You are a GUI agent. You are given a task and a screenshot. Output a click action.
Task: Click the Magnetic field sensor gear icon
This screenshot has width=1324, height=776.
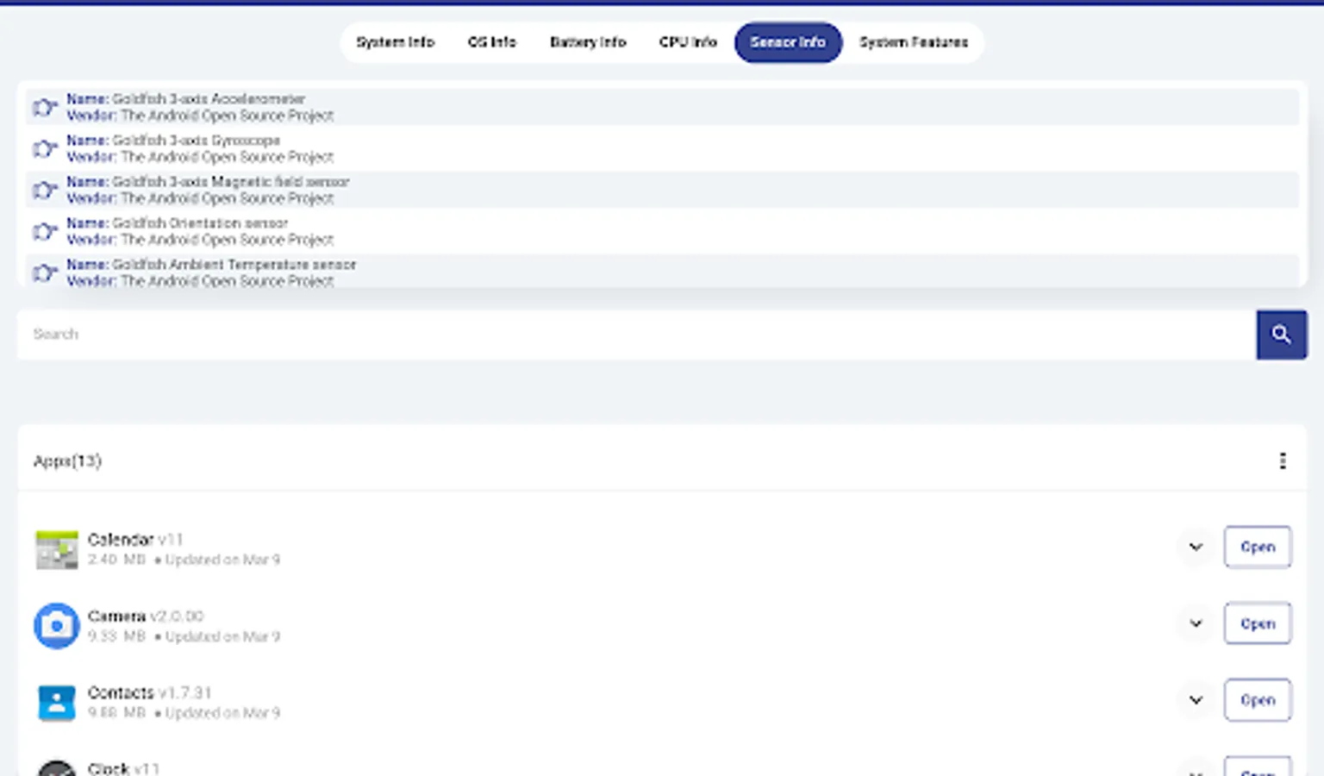point(45,190)
